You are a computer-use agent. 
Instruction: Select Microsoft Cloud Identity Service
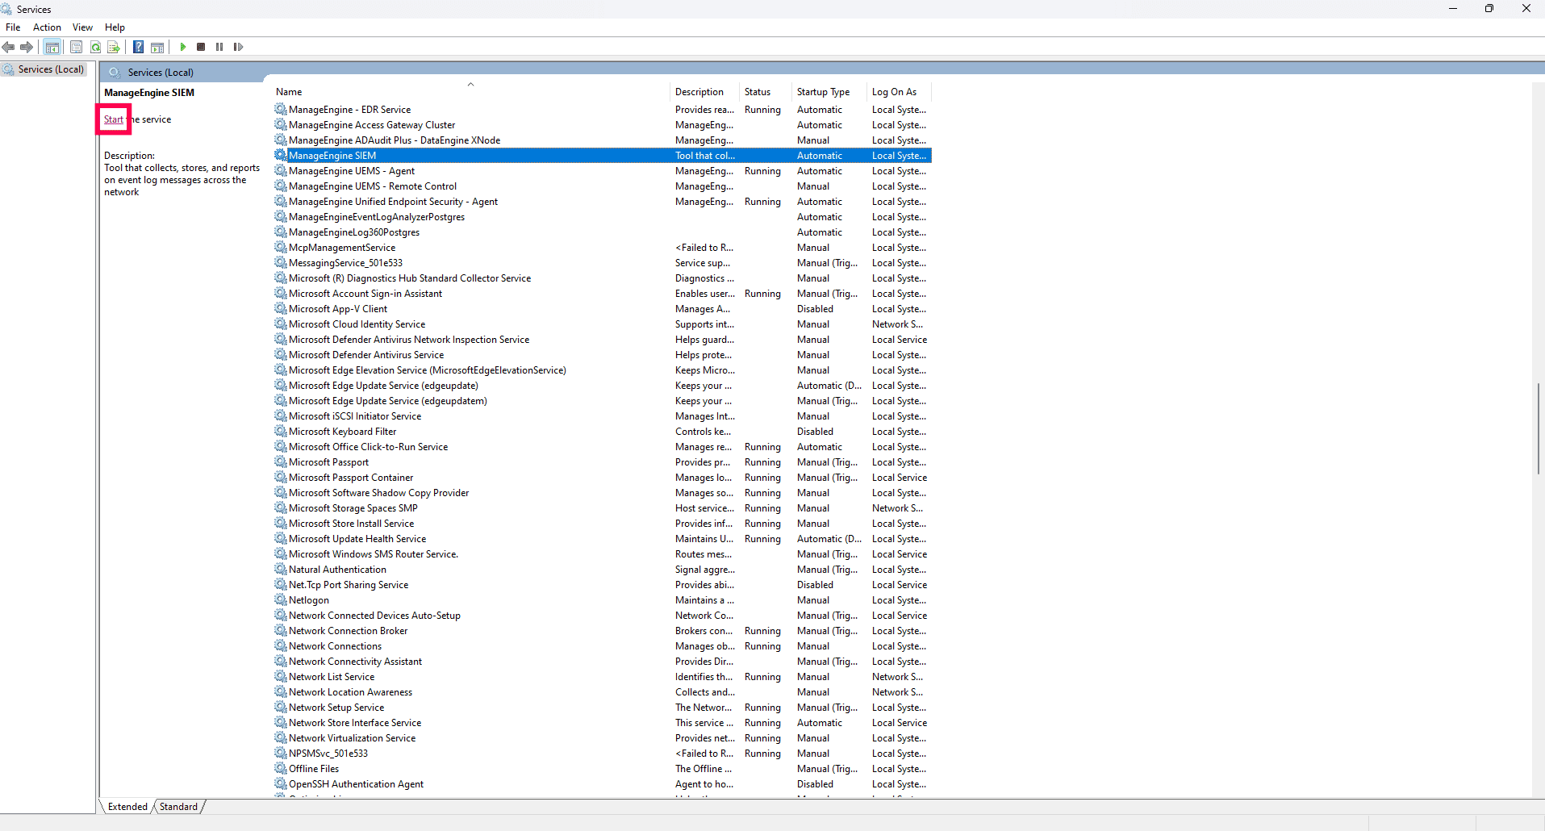(x=603, y=324)
